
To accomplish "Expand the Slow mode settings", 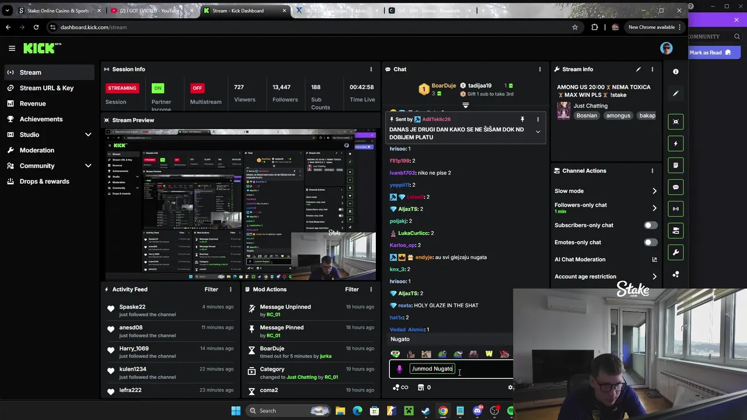I will [x=654, y=191].
